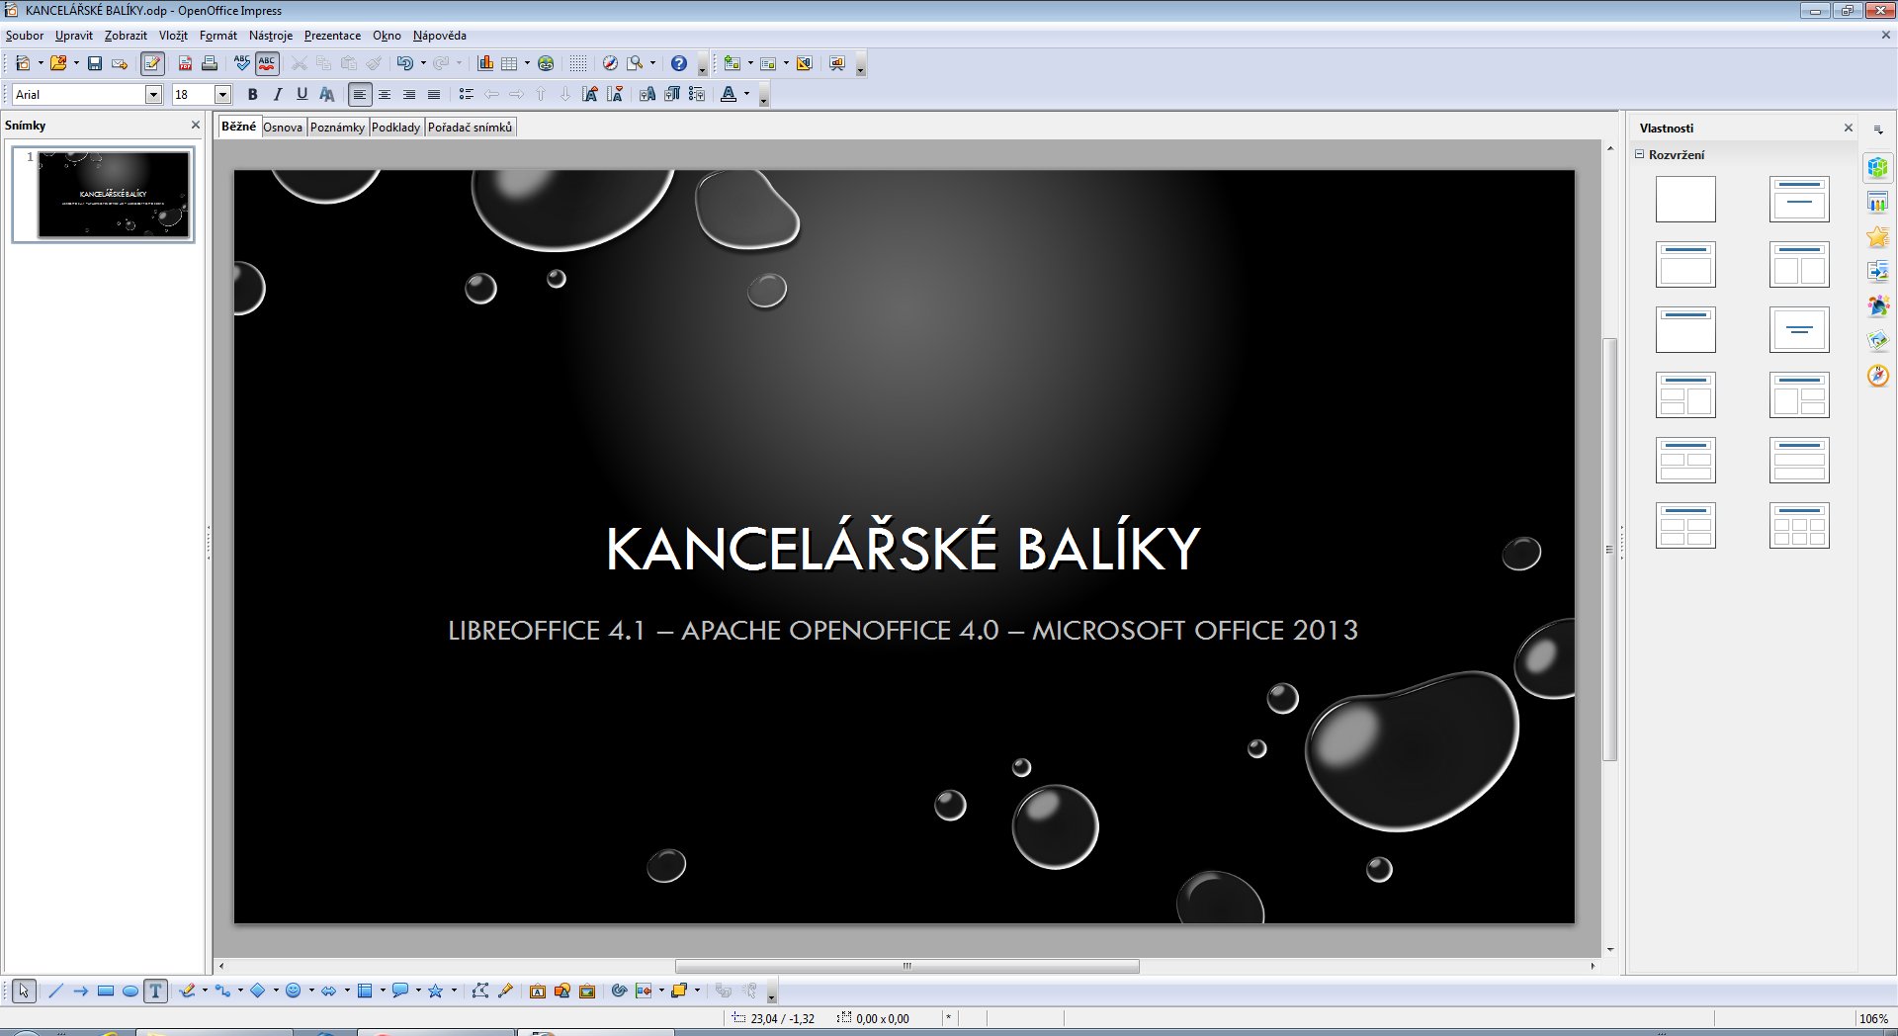Apply font color with the A icon
Image resolution: width=1898 pixels, height=1036 pixels.
729,94
